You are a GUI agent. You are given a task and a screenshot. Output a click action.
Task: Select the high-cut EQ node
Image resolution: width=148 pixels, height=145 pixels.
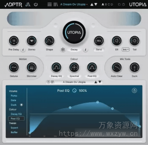point(140,127)
